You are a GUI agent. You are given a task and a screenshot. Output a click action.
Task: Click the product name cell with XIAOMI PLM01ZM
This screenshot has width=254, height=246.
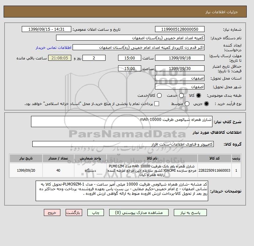click(x=152, y=170)
